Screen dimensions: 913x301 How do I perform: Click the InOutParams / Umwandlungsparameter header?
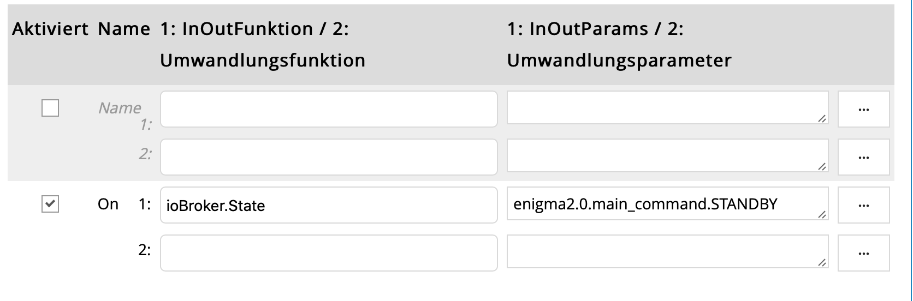tap(619, 44)
